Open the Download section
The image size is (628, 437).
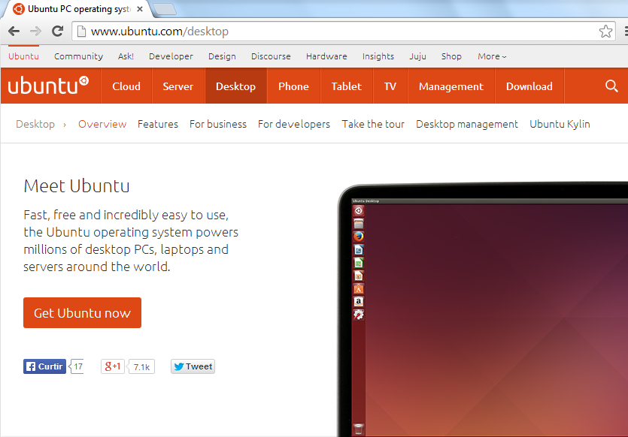point(529,86)
